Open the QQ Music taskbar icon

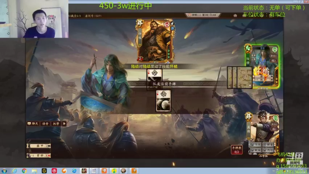[114, 171]
